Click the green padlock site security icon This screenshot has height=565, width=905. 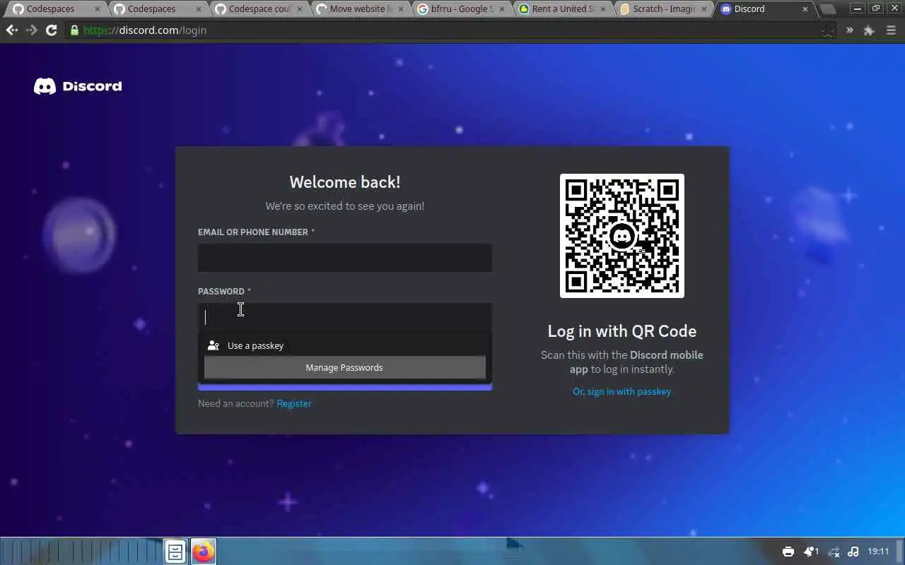point(74,30)
